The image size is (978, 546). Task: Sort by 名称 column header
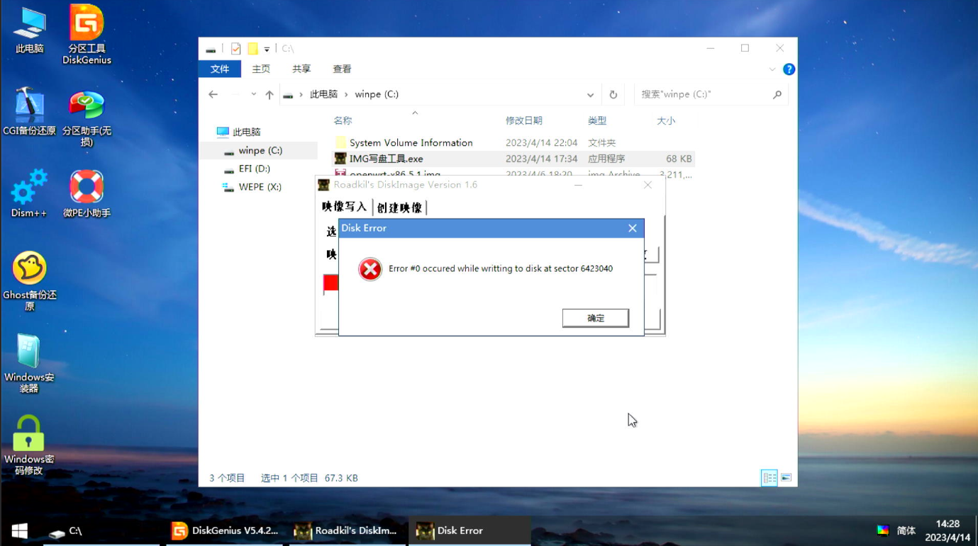(343, 121)
